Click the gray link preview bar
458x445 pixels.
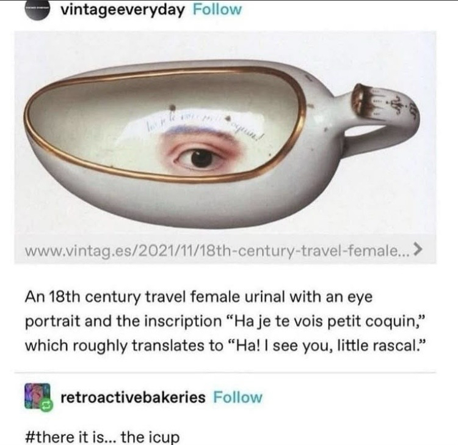225,249
